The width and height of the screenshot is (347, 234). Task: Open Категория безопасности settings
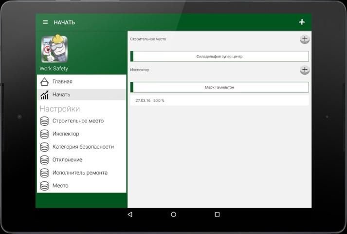83,147
